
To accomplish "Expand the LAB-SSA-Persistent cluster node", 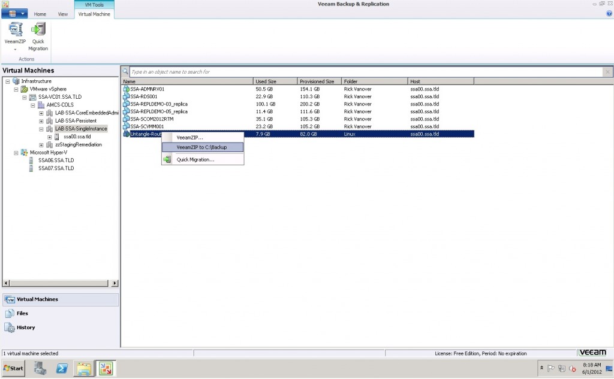I will coord(41,121).
